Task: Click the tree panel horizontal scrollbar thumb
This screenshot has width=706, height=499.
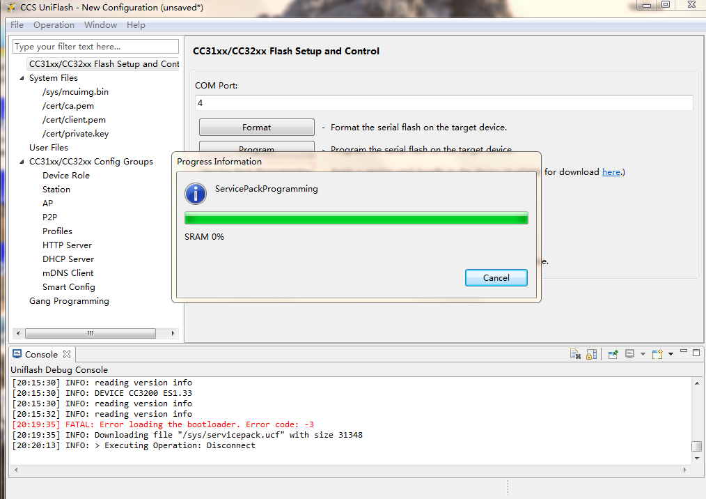Action: 91,334
